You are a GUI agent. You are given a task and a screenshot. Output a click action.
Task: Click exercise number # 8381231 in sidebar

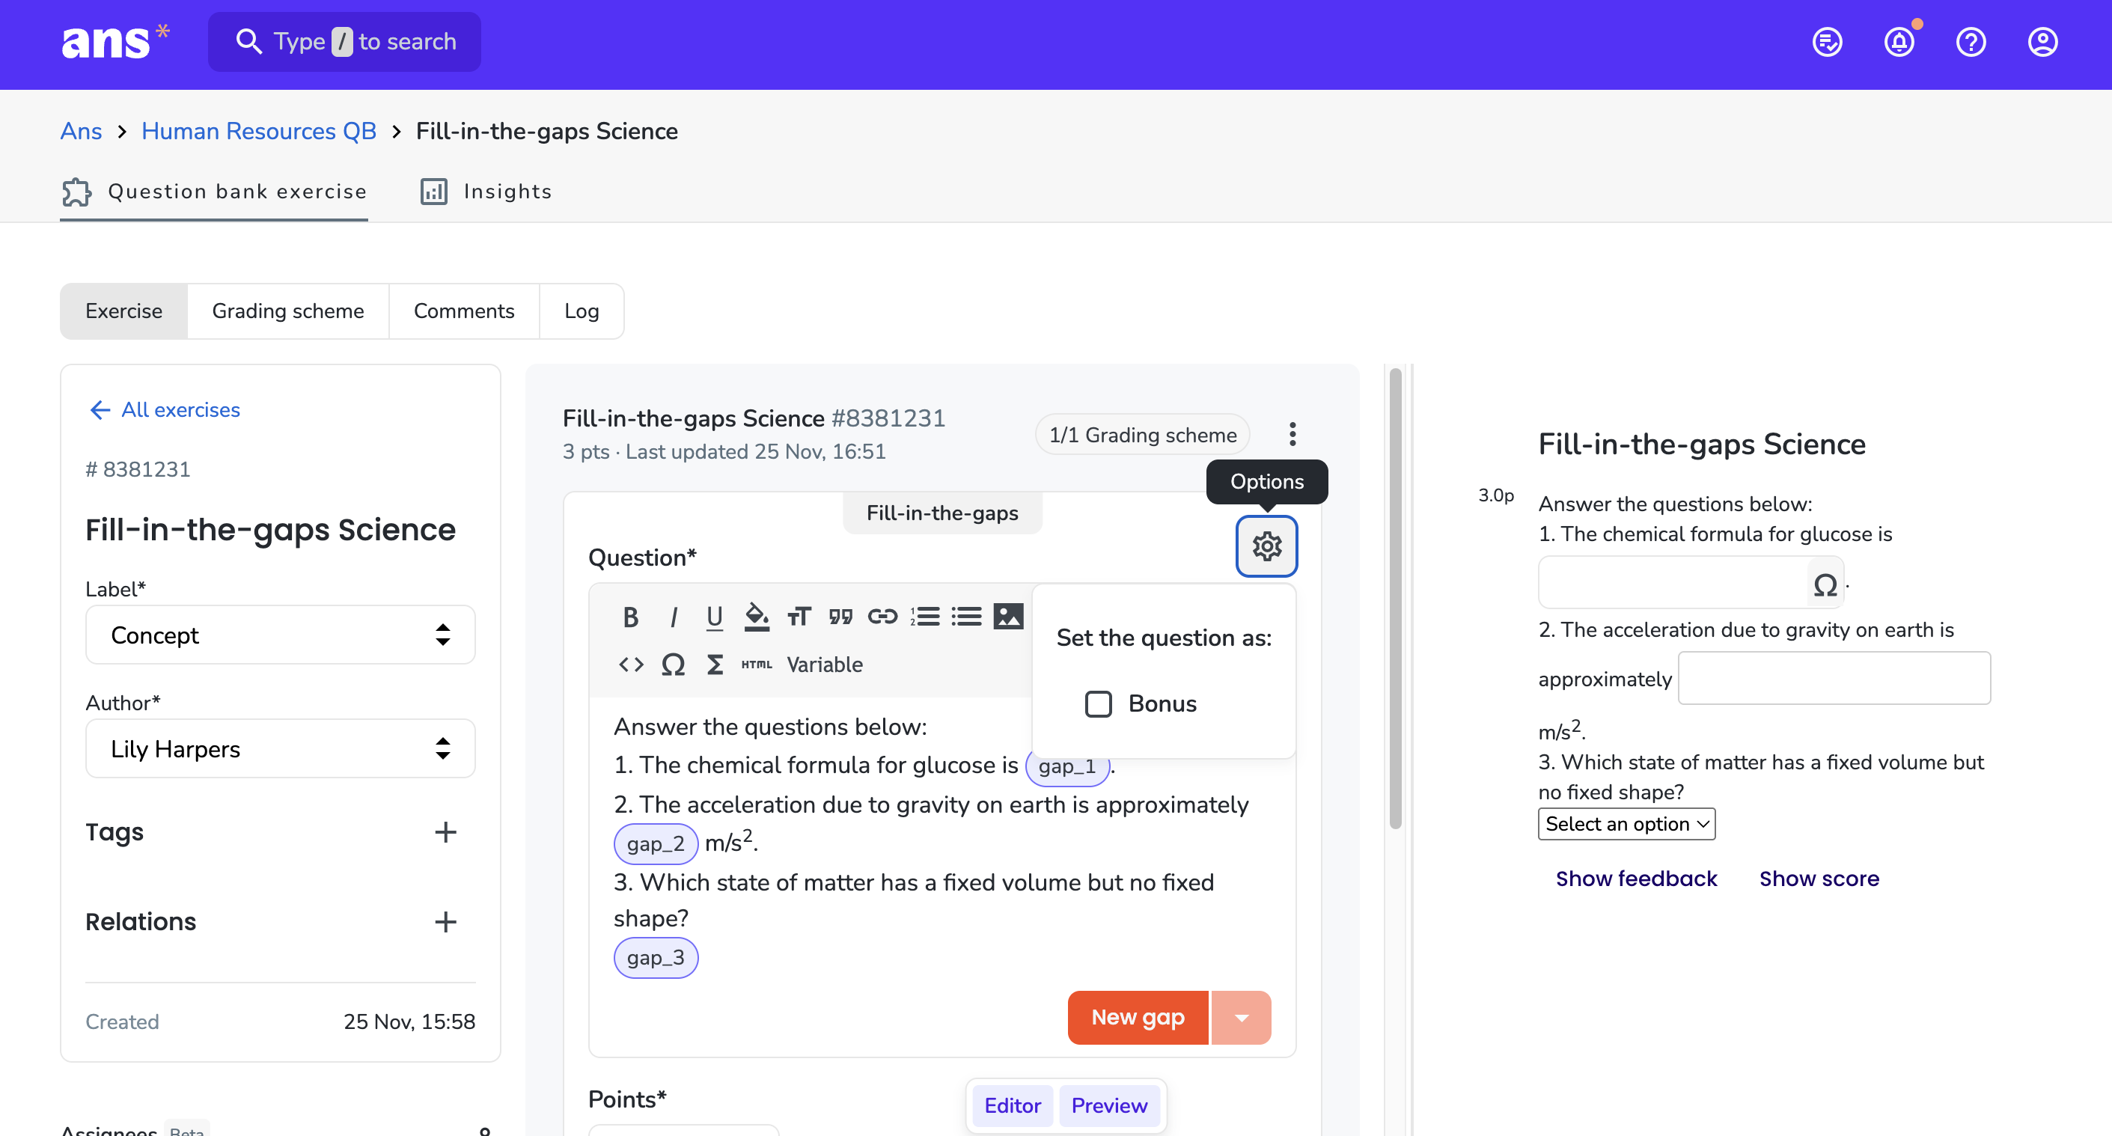(138, 470)
